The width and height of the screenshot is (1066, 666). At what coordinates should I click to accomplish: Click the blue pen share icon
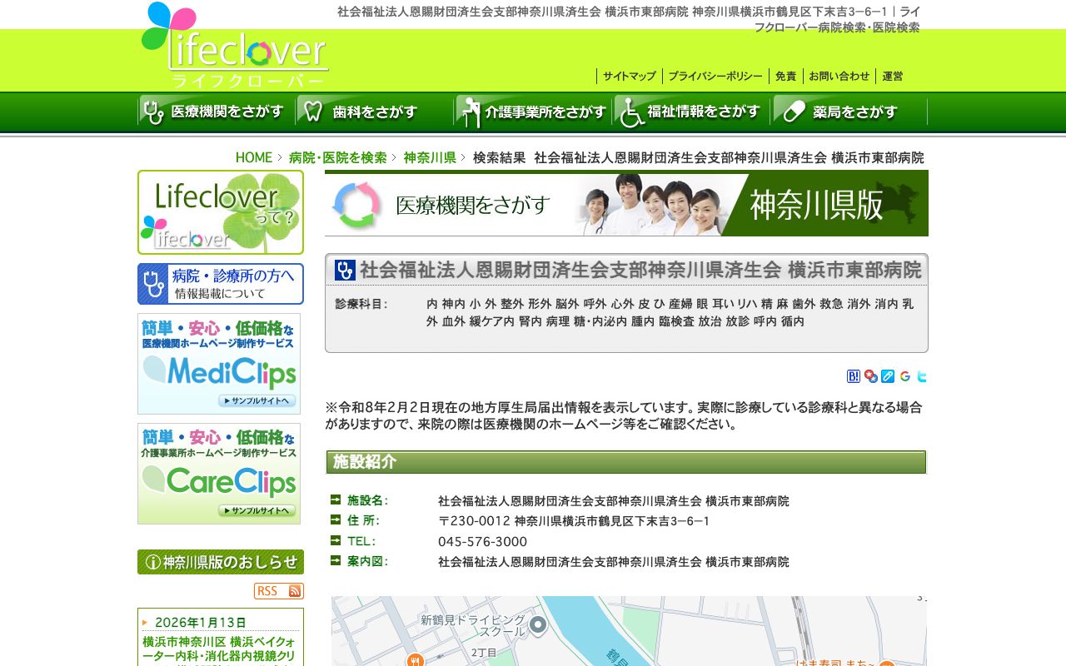888,376
